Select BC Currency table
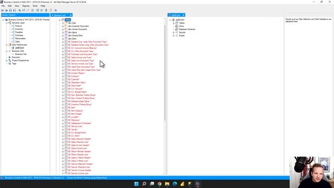Image resolution: width=334 pixels, height=188 pixels. tap(74, 76)
